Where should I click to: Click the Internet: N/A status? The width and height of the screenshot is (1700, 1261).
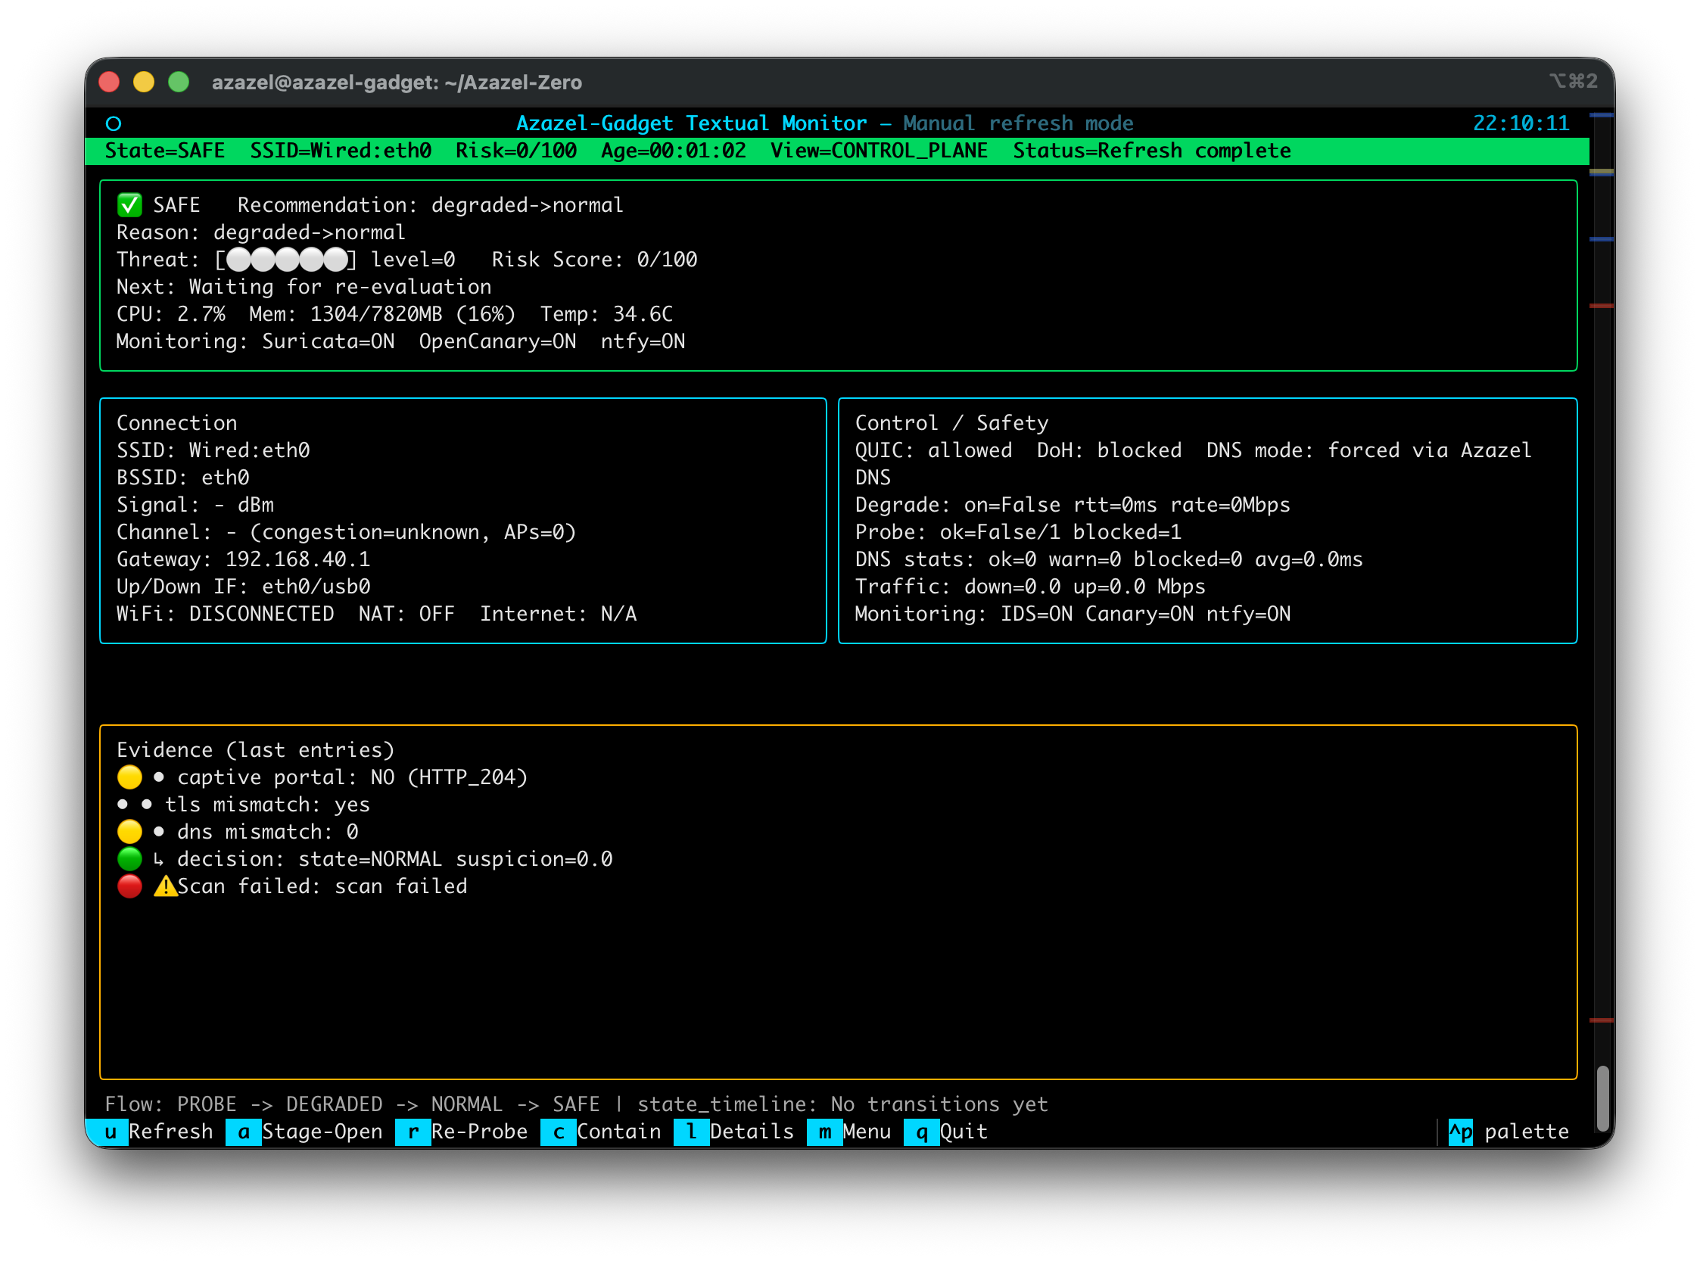click(558, 615)
